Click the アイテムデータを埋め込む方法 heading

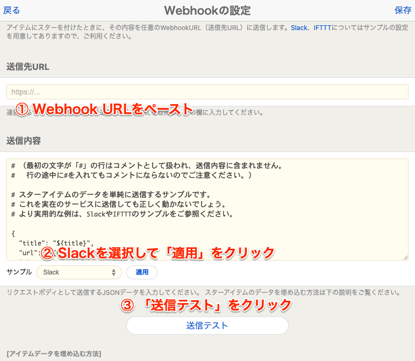coord(54,353)
